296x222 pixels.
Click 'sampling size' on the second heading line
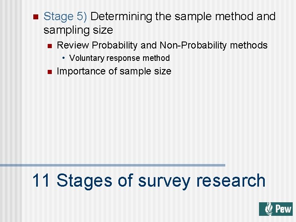pos(78,30)
